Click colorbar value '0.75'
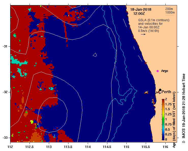 [x=168, y=124]
